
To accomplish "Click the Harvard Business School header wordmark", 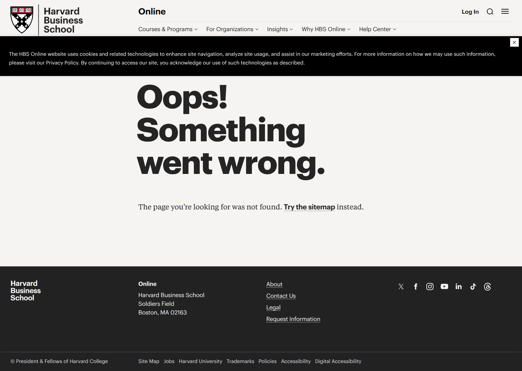I will (x=63, y=20).
